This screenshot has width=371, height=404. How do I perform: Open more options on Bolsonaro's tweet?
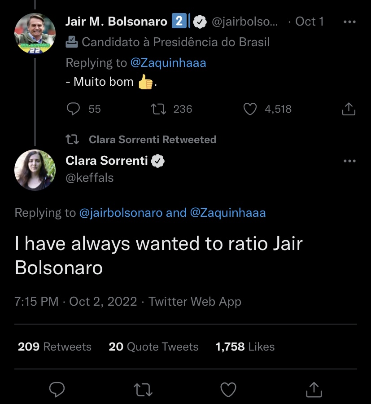(x=349, y=22)
